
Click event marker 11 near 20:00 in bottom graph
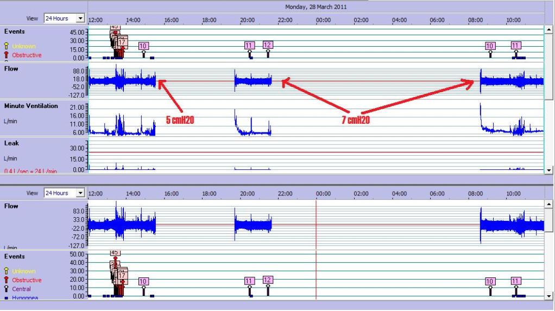(249, 281)
